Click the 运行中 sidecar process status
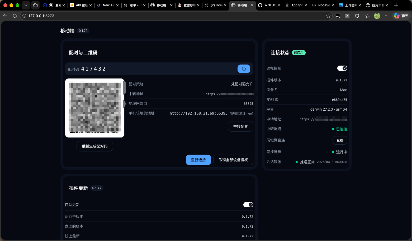 [340, 152]
